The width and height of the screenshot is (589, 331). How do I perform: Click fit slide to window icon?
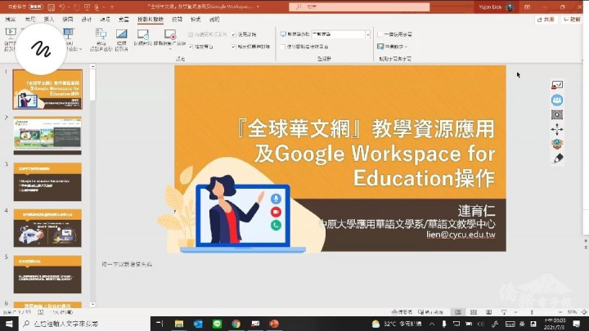(x=584, y=312)
